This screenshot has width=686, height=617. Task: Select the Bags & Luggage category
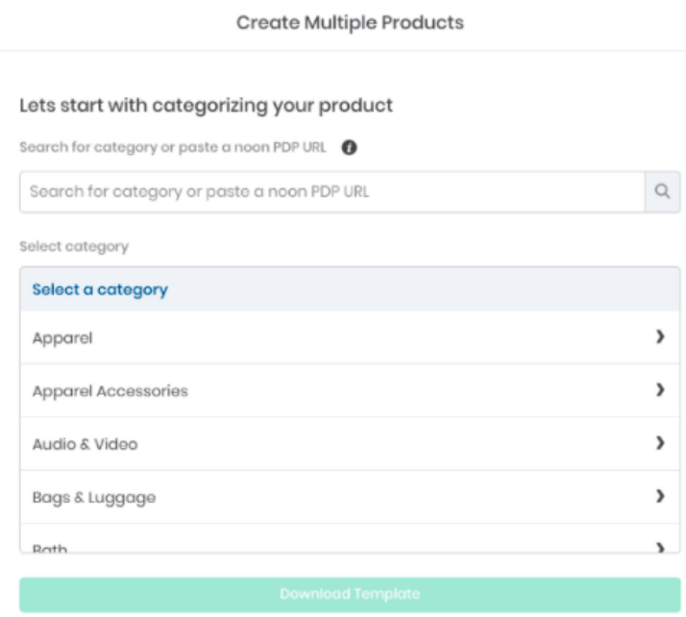[x=93, y=497]
